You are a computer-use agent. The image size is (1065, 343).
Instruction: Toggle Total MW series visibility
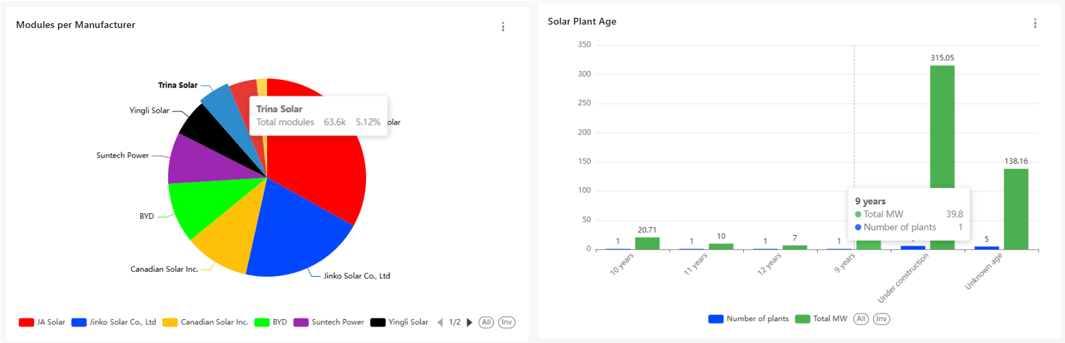822,318
